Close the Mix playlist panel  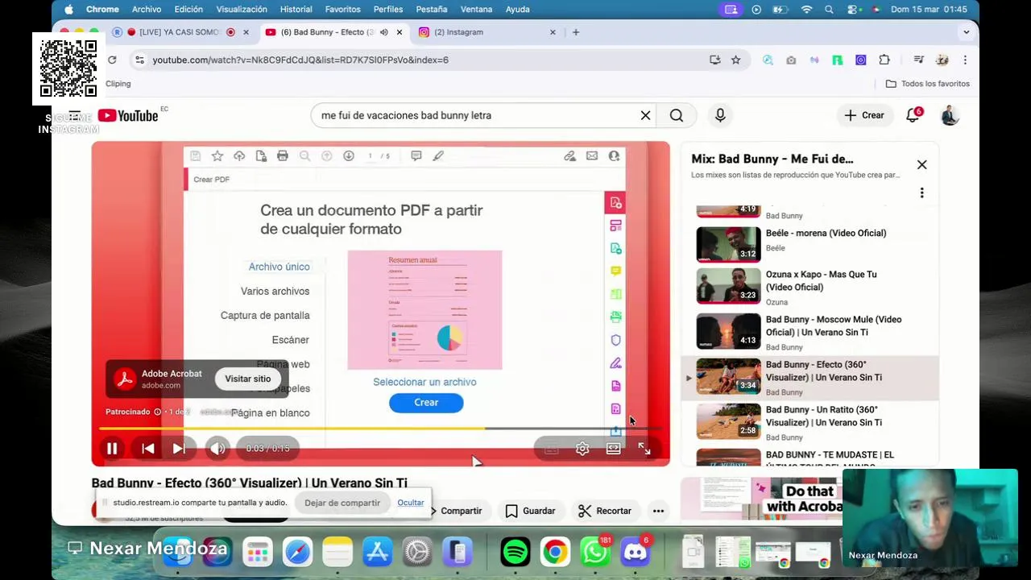click(921, 164)
